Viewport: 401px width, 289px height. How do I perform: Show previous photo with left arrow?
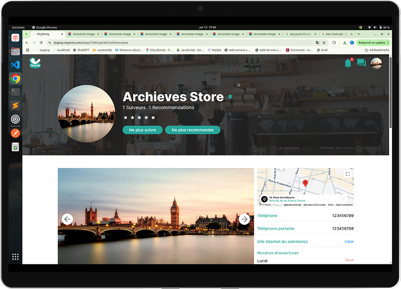pyautogui.click(x=67, y=219)
